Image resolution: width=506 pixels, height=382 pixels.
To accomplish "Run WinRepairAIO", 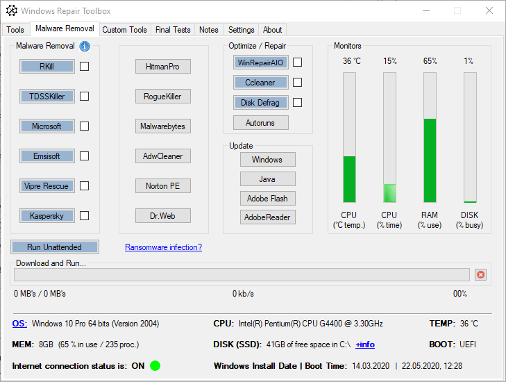I will pos(261,63).
